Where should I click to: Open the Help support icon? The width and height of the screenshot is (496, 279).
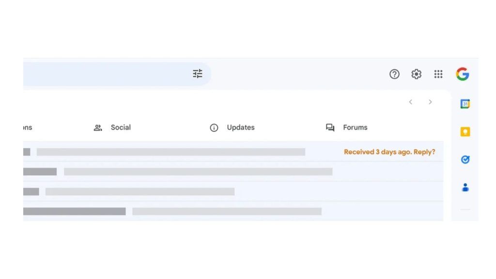click(395, 74)
